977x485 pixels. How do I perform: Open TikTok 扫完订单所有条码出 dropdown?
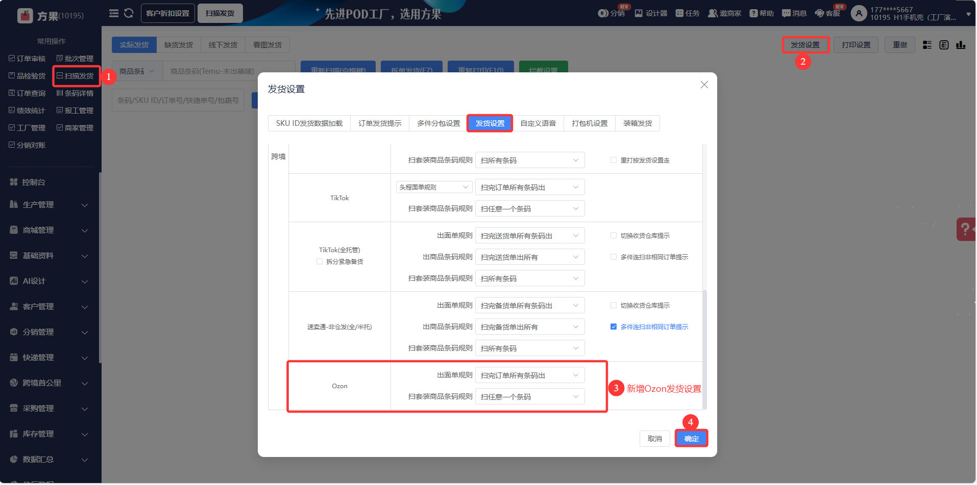[530, 187]
